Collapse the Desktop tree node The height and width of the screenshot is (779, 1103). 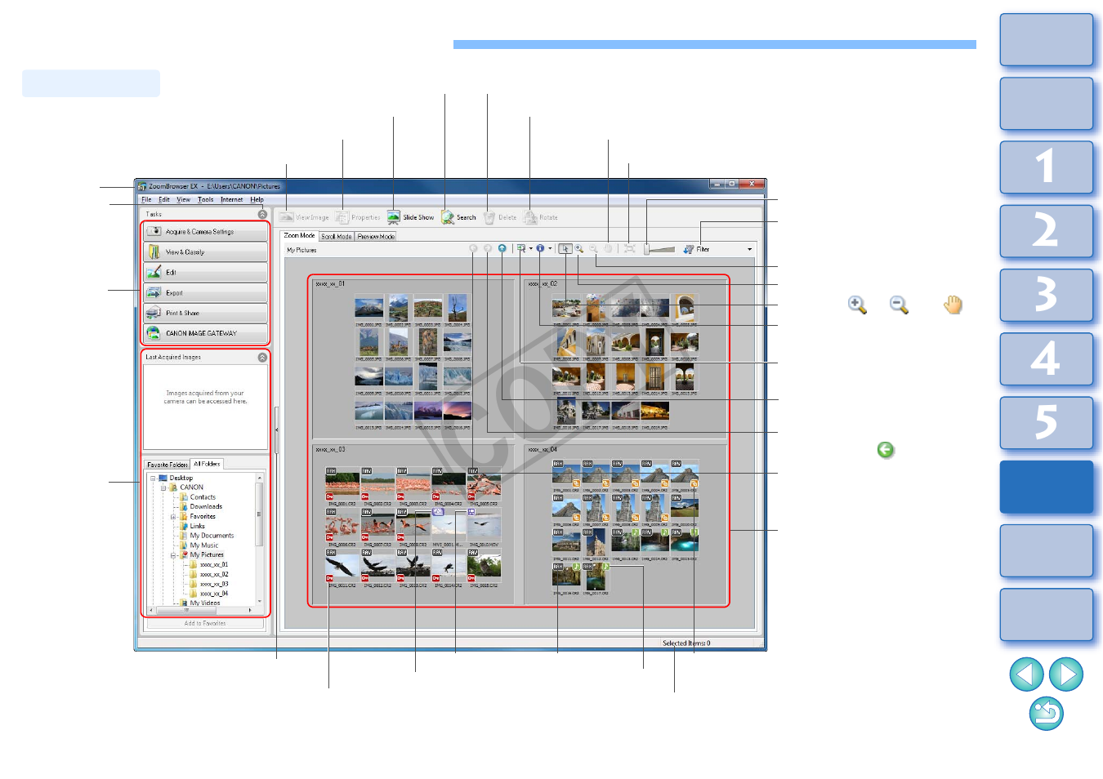[153, 478]
